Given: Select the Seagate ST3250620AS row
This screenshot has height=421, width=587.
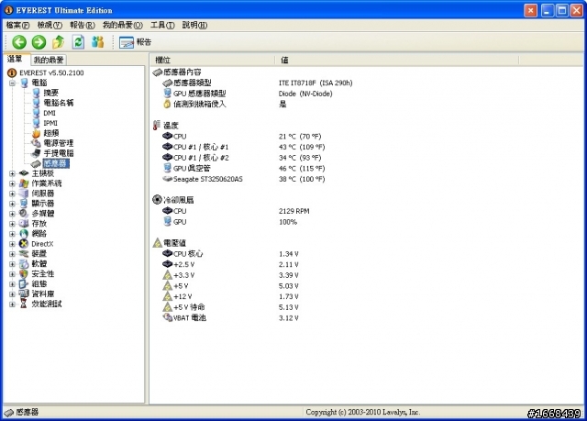Looking at the screenshot, I should pos(244,179).
